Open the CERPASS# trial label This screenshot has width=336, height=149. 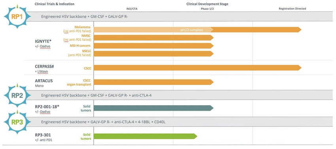tap(45, 66)
